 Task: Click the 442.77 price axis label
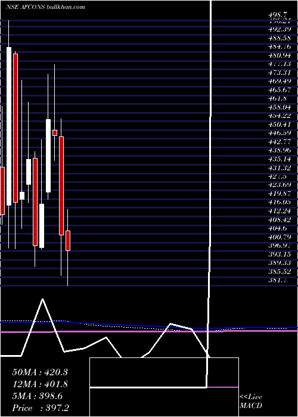click(x=280, y=142)
